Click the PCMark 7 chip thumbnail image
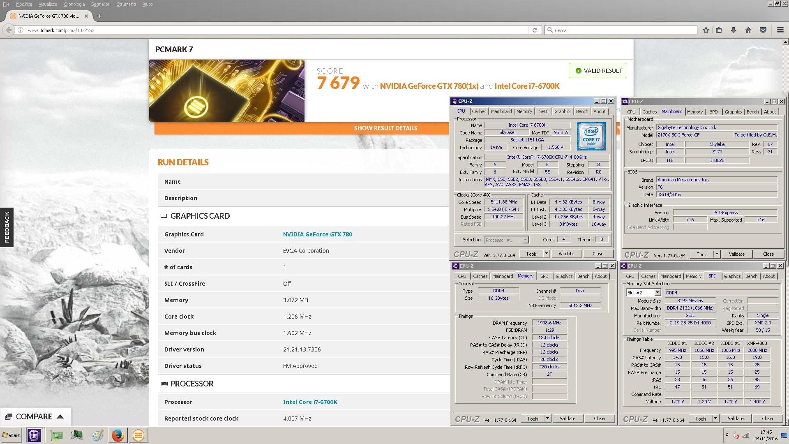The image size is (789, 444). pos(227,90)
